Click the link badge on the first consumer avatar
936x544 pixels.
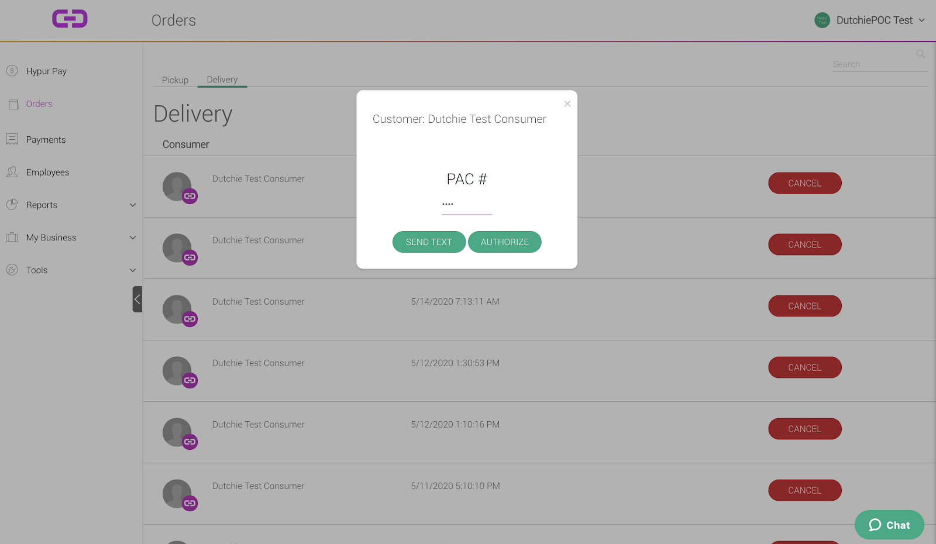coord(190,196)
